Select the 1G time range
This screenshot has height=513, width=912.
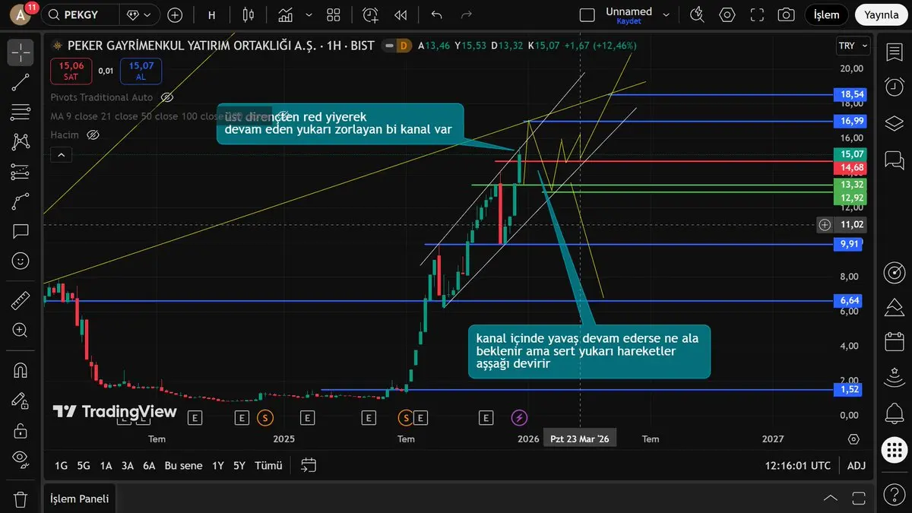[x=62, y=465]
